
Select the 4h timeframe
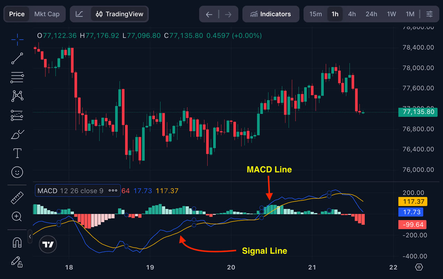(x=352, y=14)
